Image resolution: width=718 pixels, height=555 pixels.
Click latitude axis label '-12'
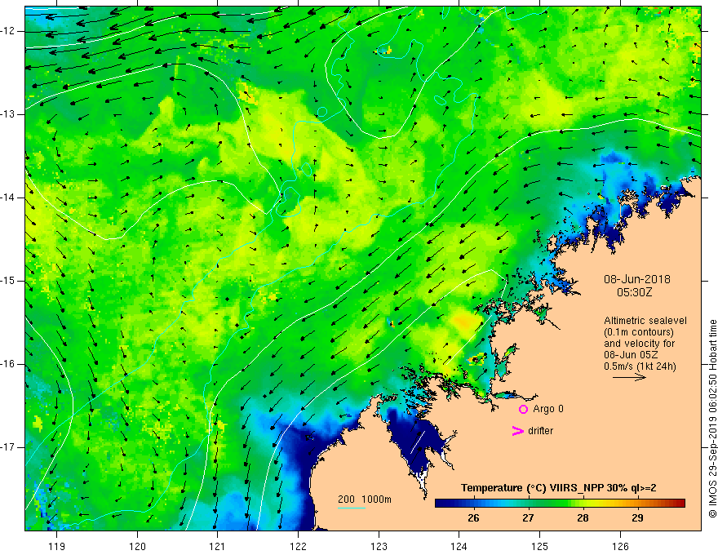click(x=8, y=31)
